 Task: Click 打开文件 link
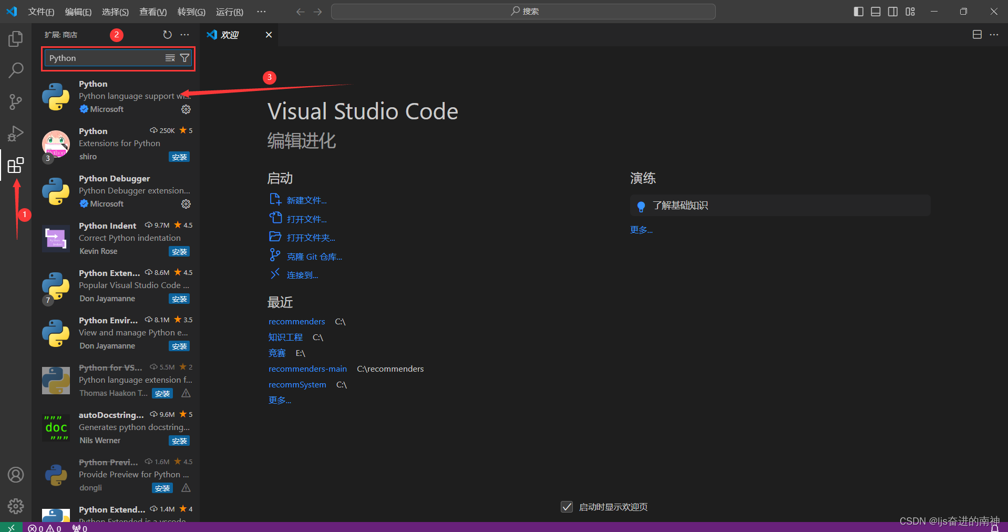(306, 219)
